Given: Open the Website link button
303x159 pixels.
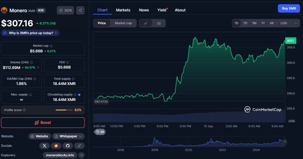Looking at the screenshot, I should coord(40,136).
